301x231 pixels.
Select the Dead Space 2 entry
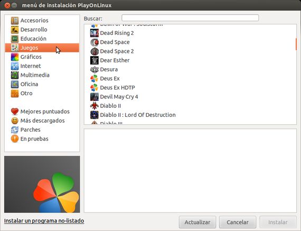[x=190, y=51]
